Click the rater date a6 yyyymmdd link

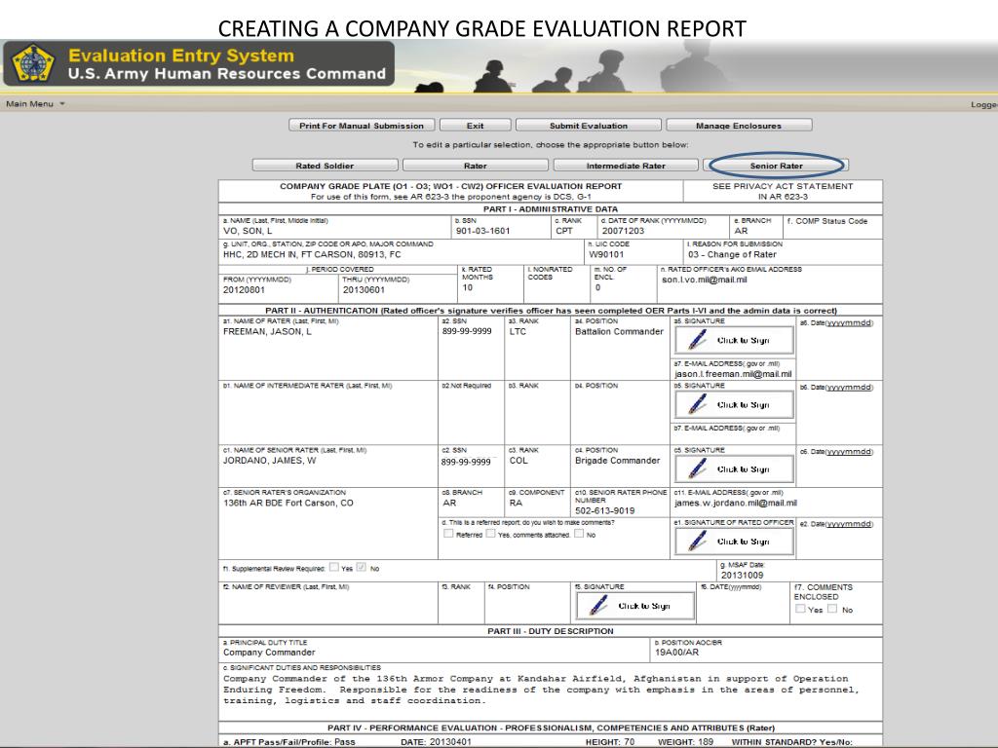[x=850, y=323]
